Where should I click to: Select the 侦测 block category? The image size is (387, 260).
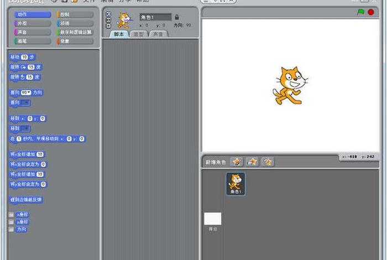point(75,23)
